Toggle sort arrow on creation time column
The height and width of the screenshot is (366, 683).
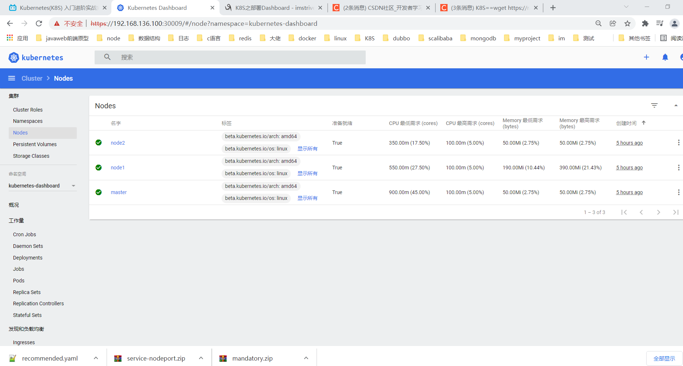[644, 123]
